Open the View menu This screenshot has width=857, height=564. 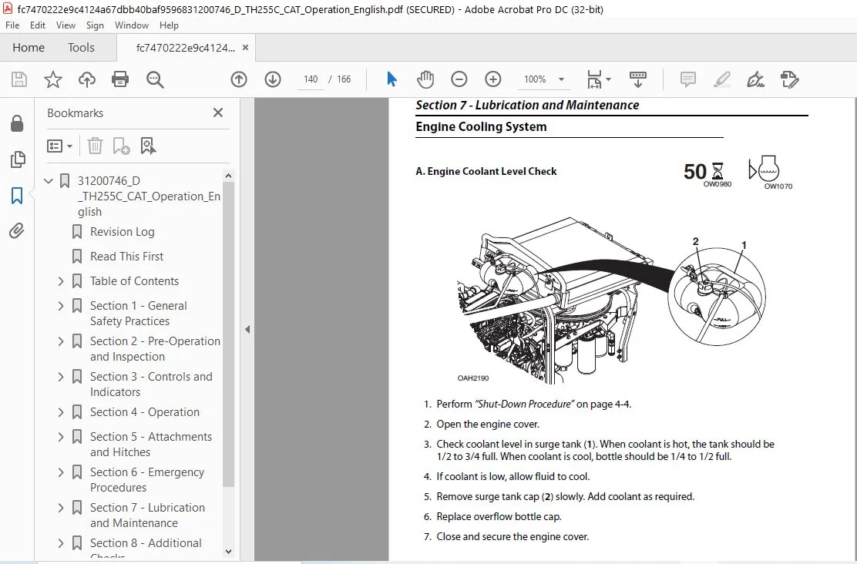tap(66, 25)
